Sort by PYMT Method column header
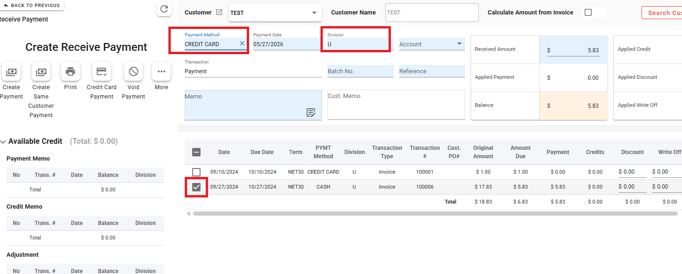Screen dimensions: 682x274 pyautogui.click(x=323, y=152)
